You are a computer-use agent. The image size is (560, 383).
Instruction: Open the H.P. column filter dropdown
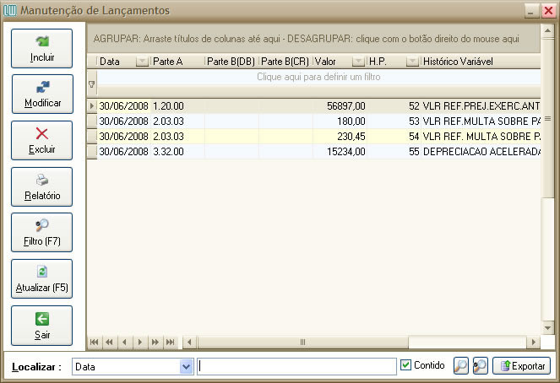(412, 62)
